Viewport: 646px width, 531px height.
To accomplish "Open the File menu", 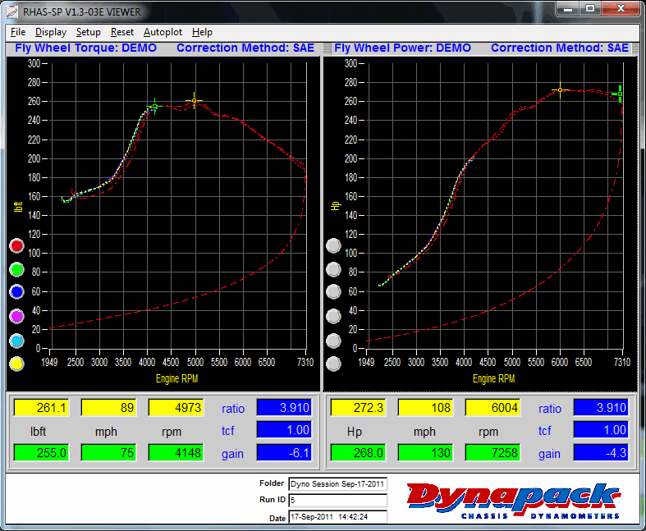I will click(18, 32).
